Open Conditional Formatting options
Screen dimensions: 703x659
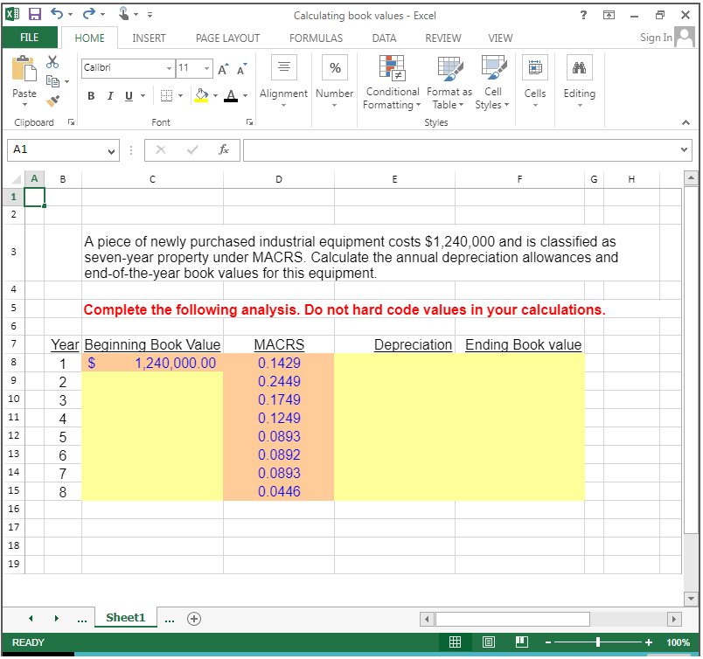[x=392, y=83]
